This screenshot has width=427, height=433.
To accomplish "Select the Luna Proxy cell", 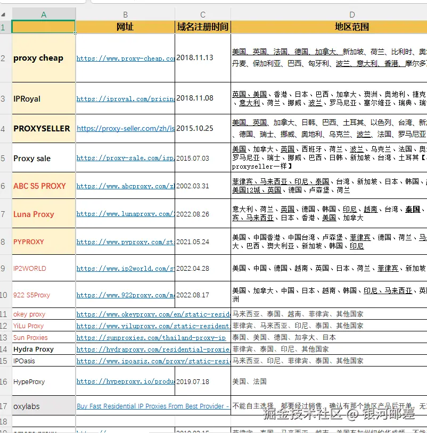I will [44, 214].
